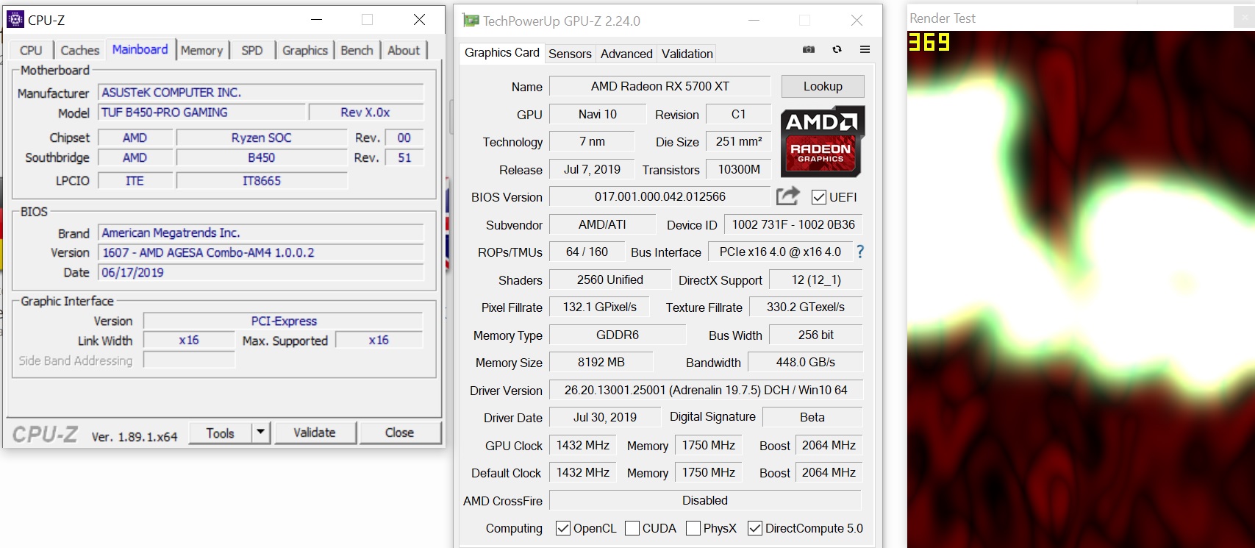The image size is (1255, 548).
Task: Click the Max. Supported x16 field in CPU-Z
Action: [379, 341]
